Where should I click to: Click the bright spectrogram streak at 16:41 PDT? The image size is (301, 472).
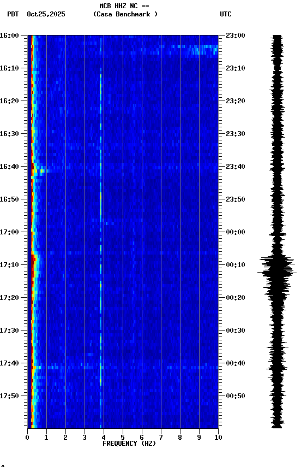[39, 171]
